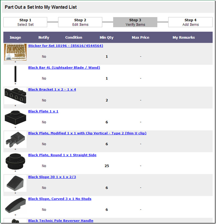Open the Black Plate with Clip image
216x224 pixels.
point(15,140)
